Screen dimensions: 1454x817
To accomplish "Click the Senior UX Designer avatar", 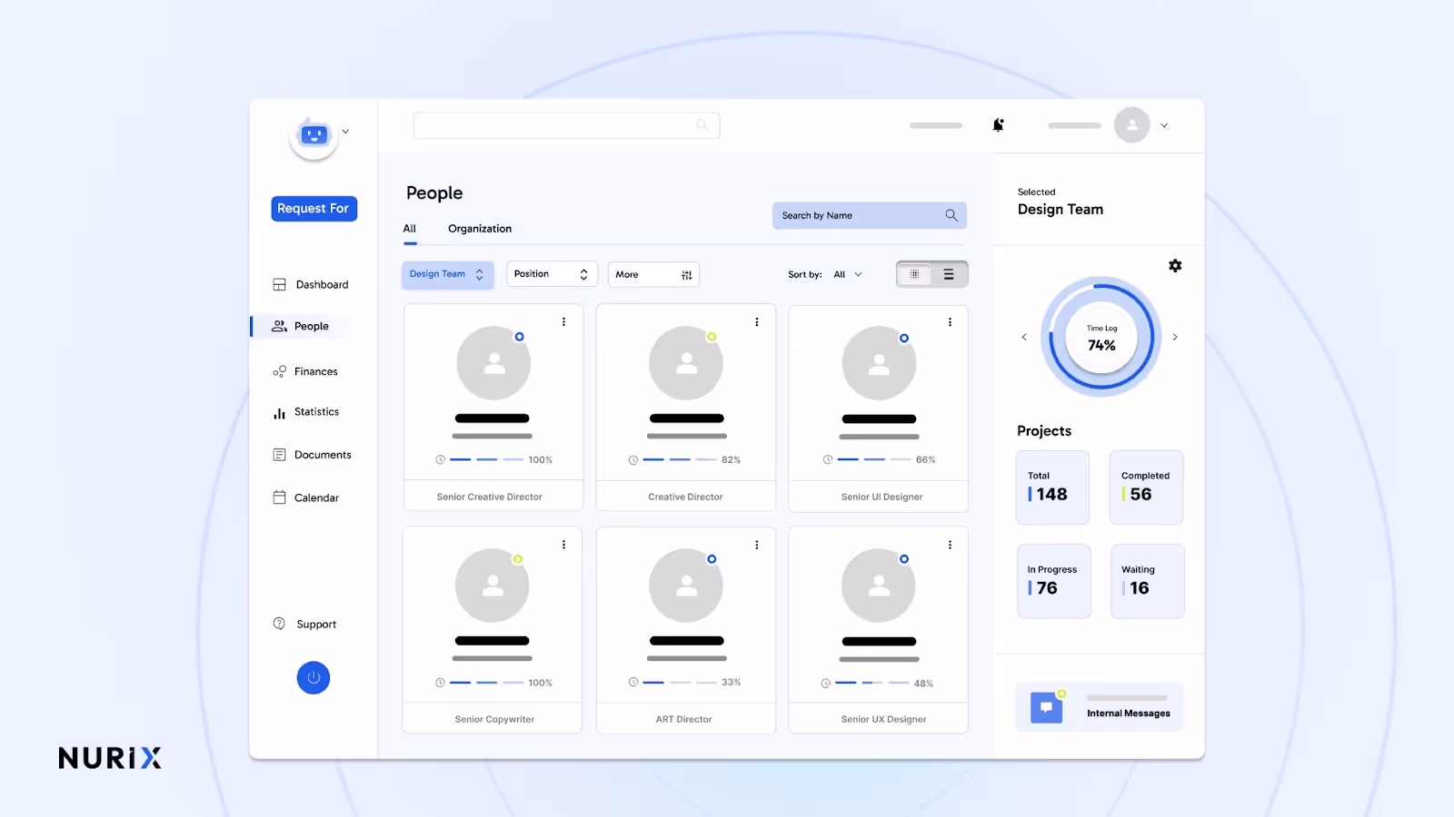I will [x=879, y=586].
